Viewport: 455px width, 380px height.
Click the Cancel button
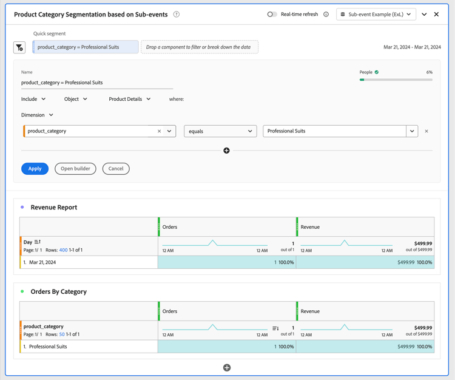point(116,169)
